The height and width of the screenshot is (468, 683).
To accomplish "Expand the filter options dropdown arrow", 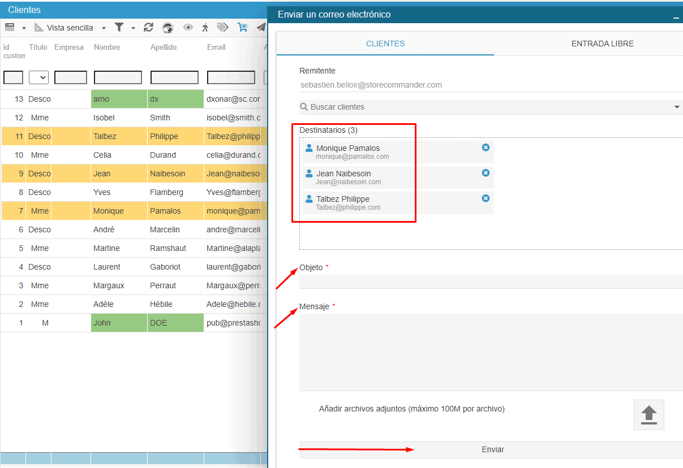I will click(133, 28).
